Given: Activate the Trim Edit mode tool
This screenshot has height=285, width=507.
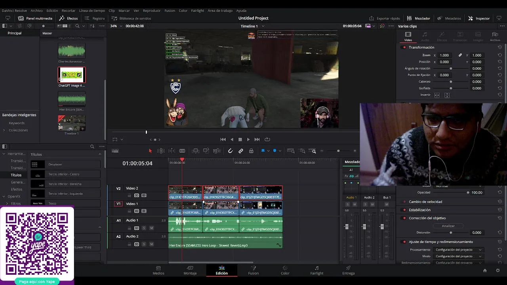Looking at the screenshot, I should [161, 151].
